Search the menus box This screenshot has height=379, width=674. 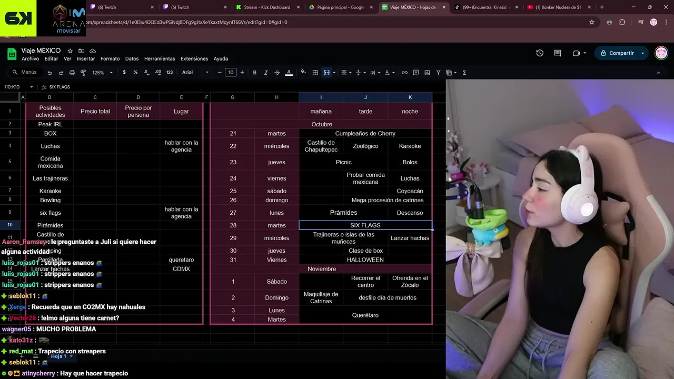[x=25, y=73]
